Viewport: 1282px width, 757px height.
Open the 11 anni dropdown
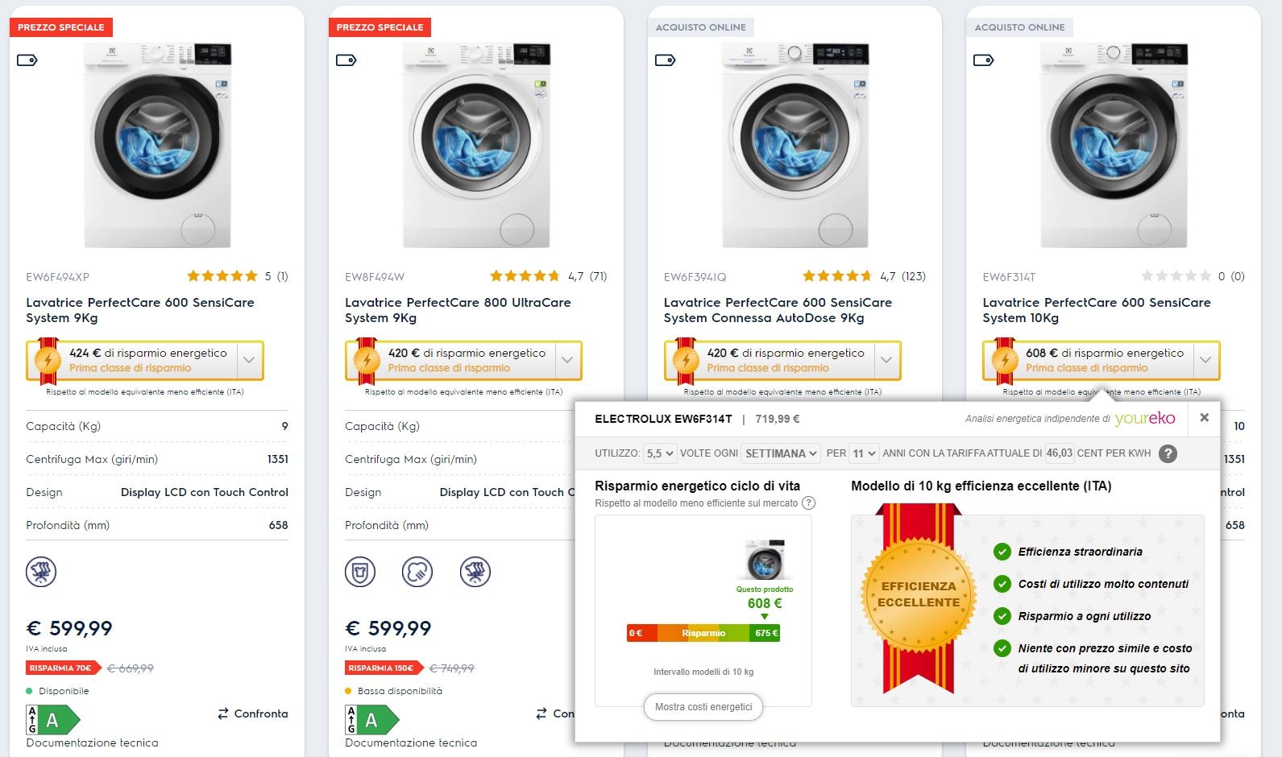point(864,453)
